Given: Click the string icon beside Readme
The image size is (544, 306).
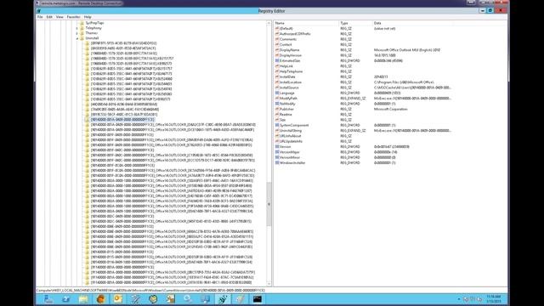Looking at the screenshot, I should pyautogui.click(x=277, y=115).
